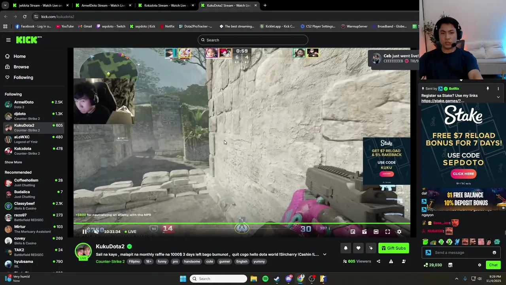Image resolution: width=506 pixels, height=285 pixels.
Task: Collapse the pinned BotRix message chevron
Action: [498, 97]
